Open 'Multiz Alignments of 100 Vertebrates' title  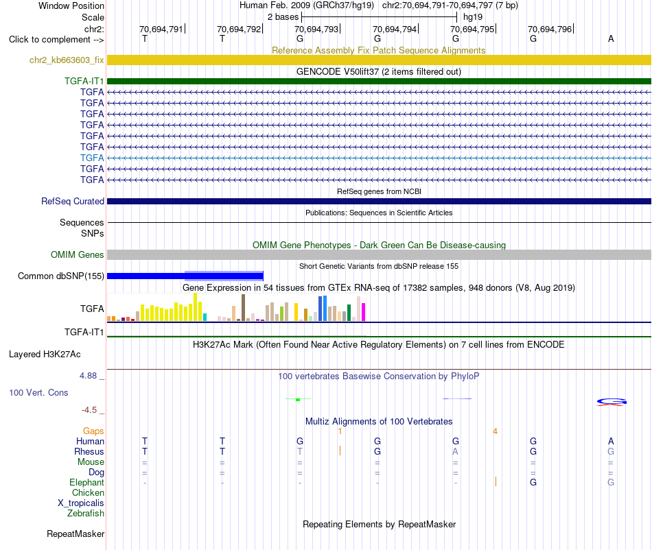click(x=379, y=421)
